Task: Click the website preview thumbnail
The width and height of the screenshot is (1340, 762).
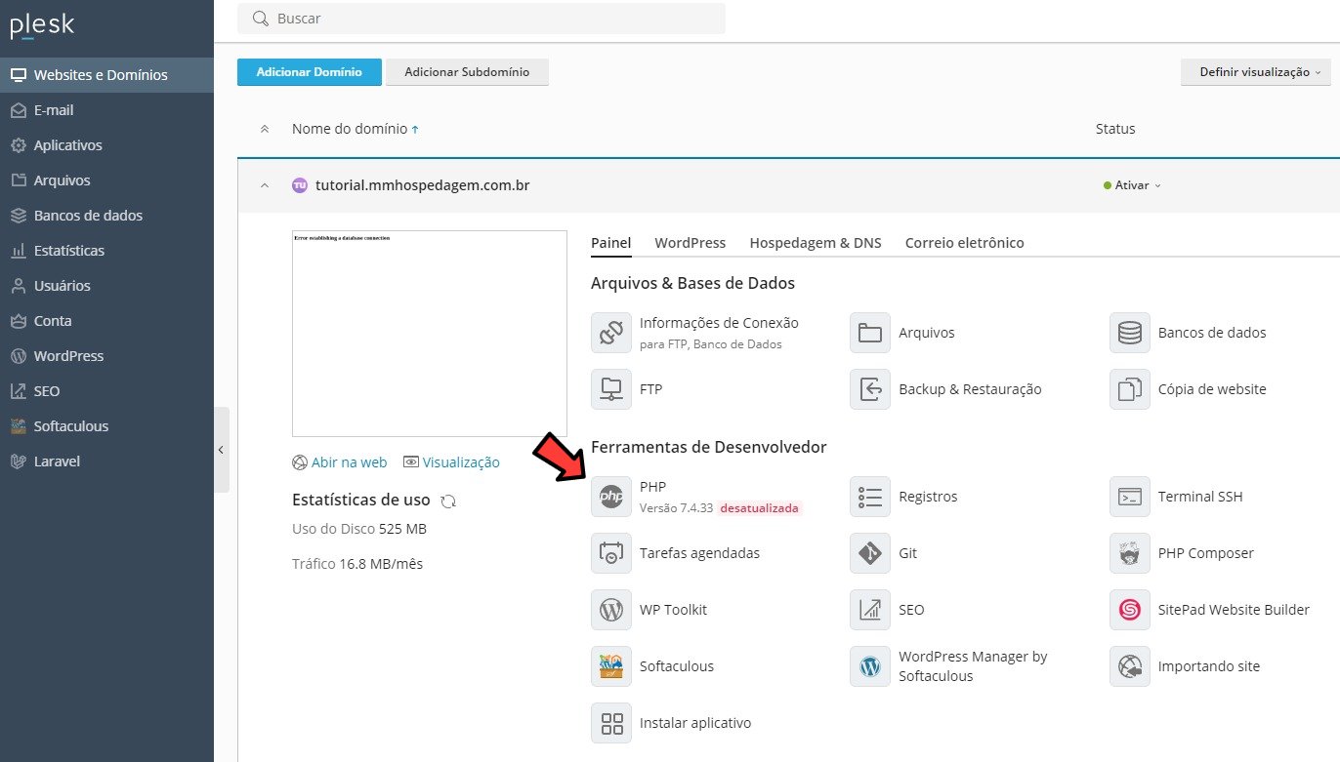Action: coord(430,334)
